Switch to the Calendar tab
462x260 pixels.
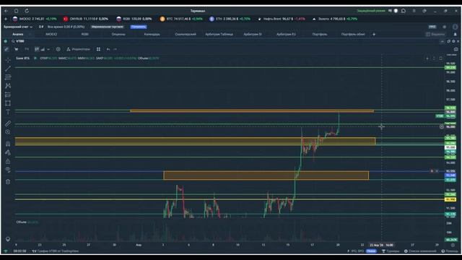(152, 34)
